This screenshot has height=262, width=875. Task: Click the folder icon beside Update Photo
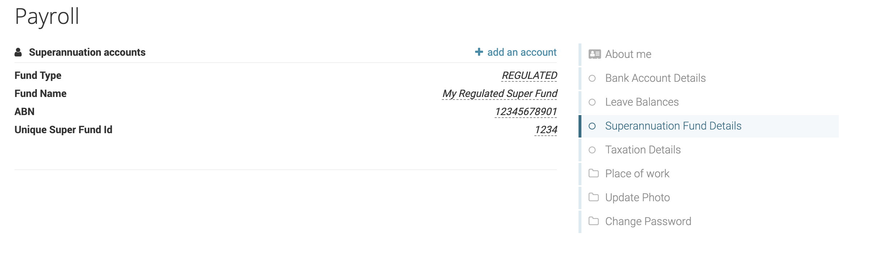pos(593,197)
